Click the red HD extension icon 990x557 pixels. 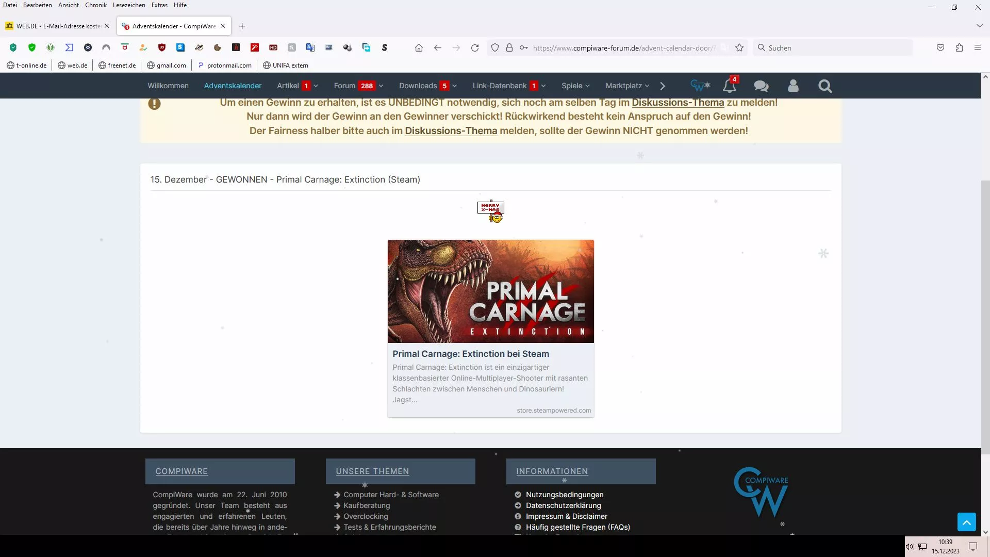point(273,47)
